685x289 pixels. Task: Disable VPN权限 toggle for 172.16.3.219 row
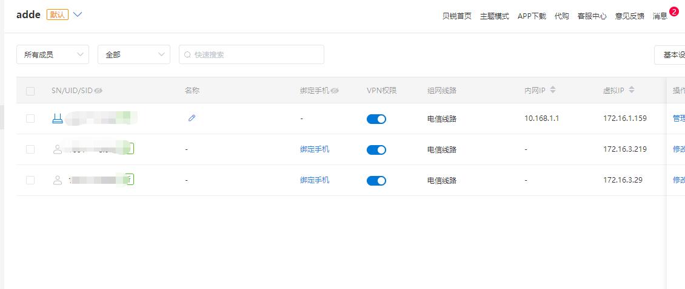point(376,150)
